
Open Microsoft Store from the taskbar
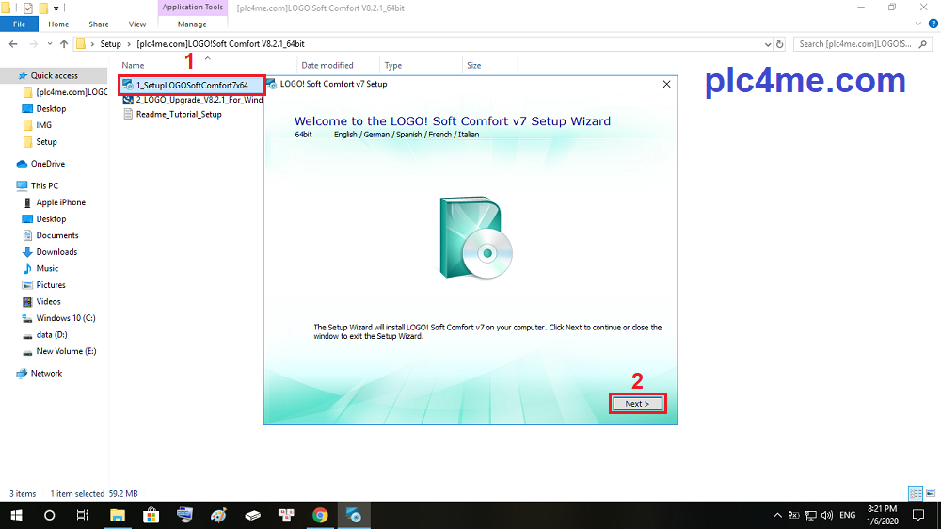point(151,515)
